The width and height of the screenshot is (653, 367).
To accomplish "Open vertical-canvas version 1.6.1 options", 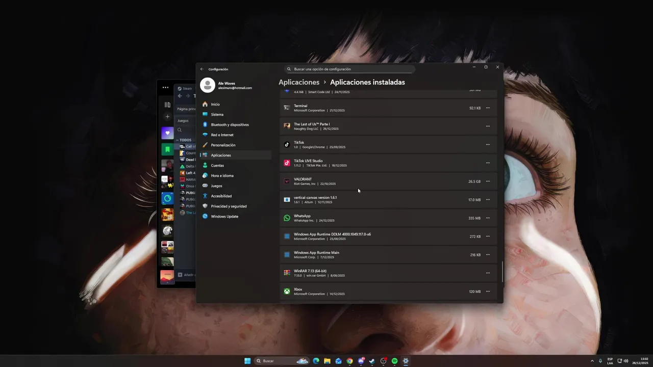I will (488, 200).
